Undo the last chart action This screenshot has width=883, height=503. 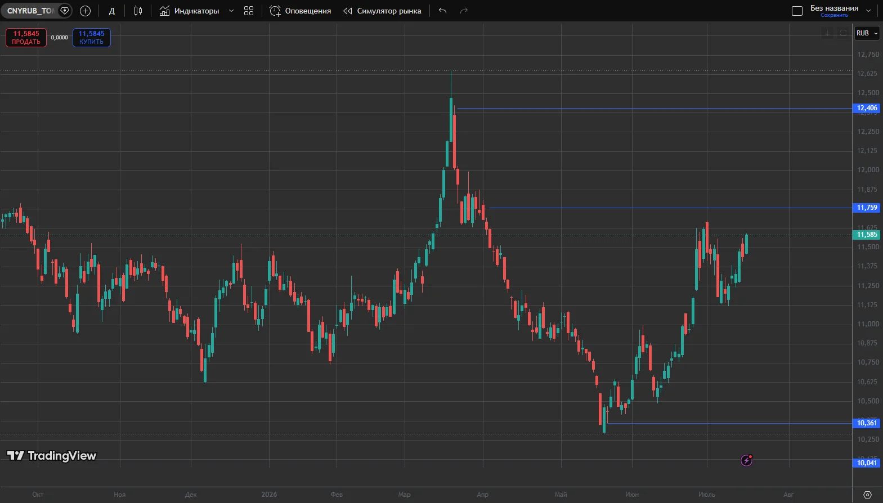point(443,11)
